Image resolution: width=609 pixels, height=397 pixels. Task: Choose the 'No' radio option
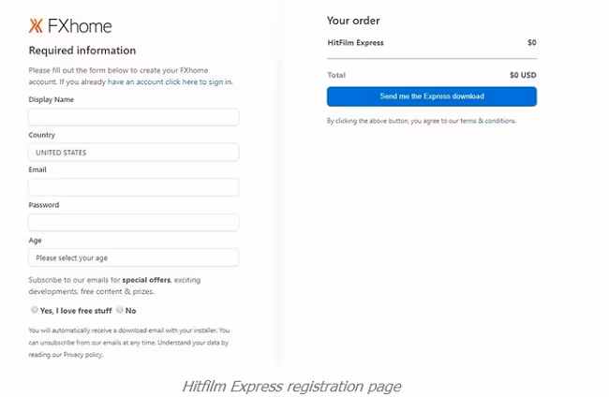tap(120, 310)
